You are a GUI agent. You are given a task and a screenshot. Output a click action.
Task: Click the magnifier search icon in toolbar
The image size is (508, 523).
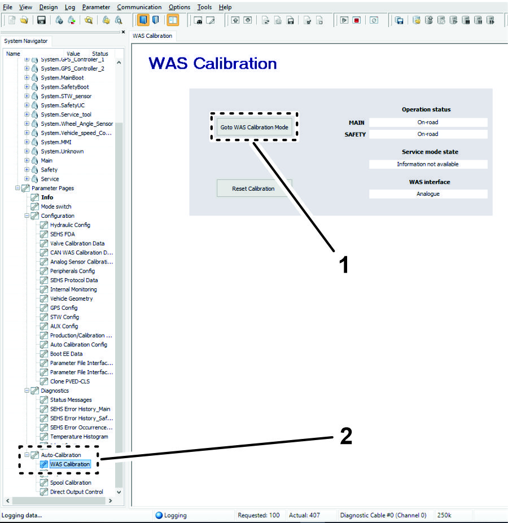pyautogui.click(x=89, y=20)
